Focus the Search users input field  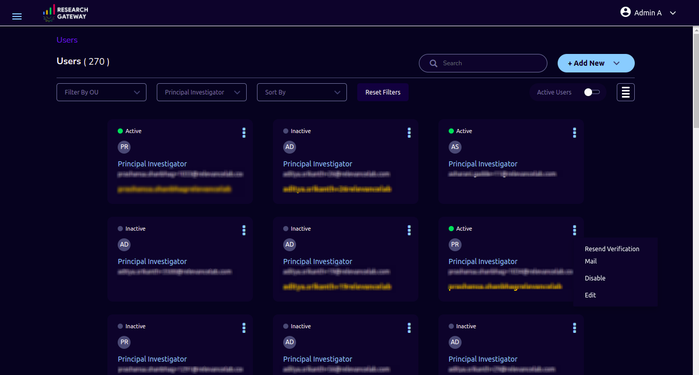pyautogui.click(x=483, y=63)
